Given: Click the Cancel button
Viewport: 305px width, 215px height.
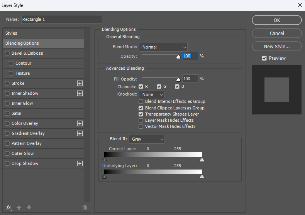Looking at the screenshot, I should tap(277, 34).
